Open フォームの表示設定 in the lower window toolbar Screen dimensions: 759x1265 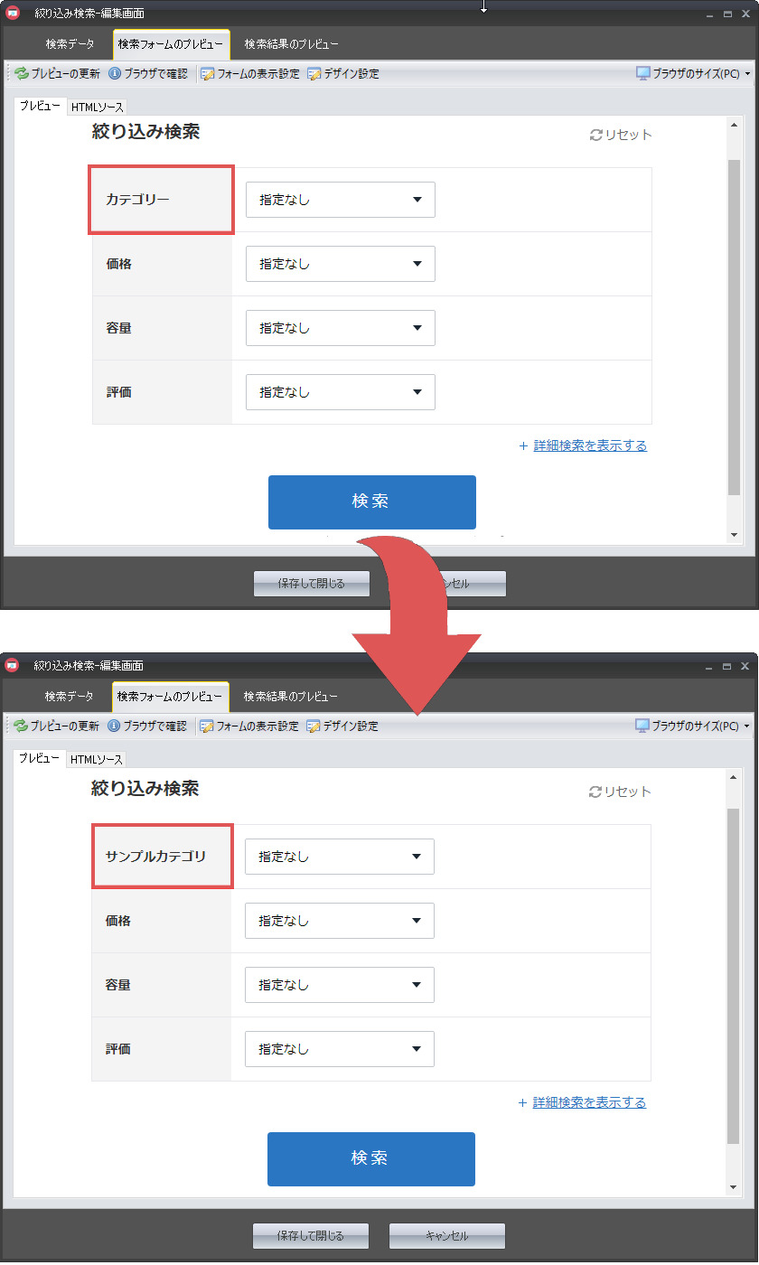[x=248, y=726]
